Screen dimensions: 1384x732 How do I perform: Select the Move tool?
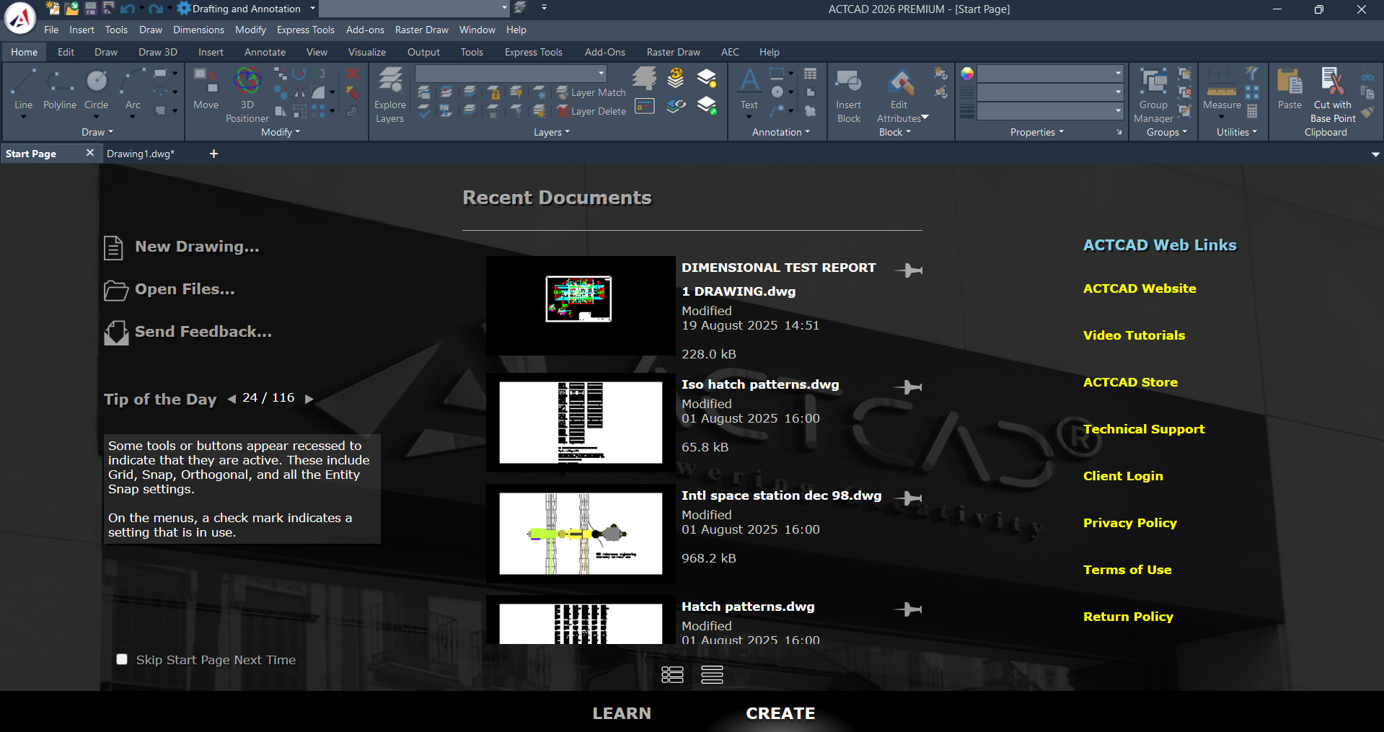pos(206,89)
